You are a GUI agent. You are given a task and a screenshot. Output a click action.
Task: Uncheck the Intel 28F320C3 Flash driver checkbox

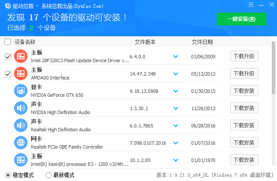coord(7,57)
